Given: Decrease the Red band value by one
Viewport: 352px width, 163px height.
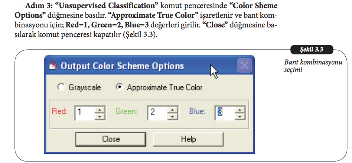Looking at the screenshot, I should pos(100,115).
